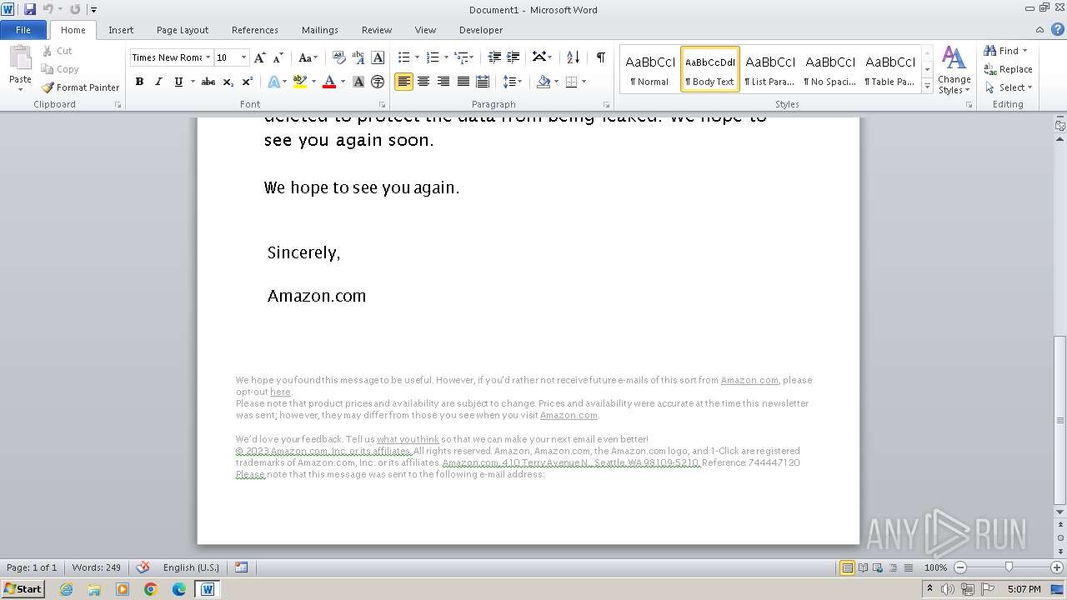Click the Character Border icon

(x=378, y=57)
